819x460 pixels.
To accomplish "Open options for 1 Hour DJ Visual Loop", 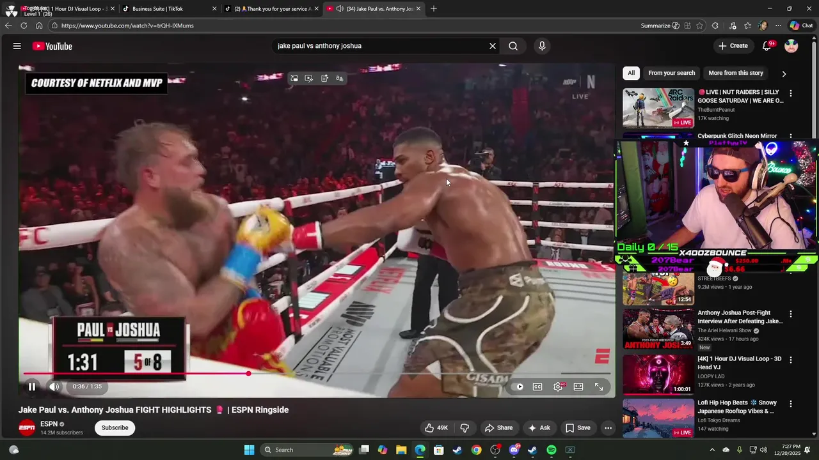I will click(790, 360).
